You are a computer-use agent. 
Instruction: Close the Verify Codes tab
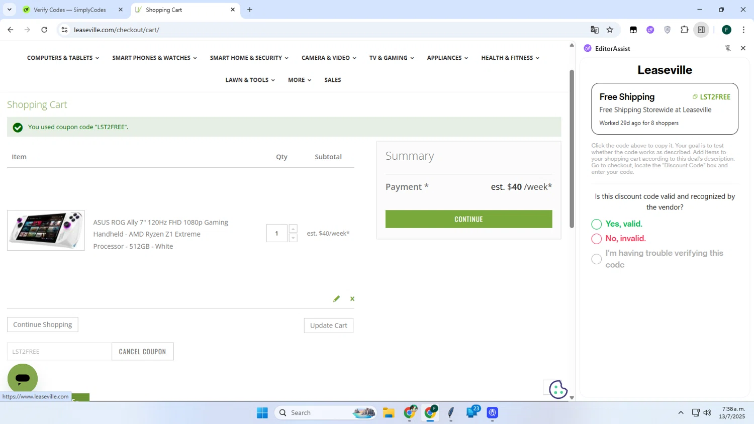click(121, 10)
